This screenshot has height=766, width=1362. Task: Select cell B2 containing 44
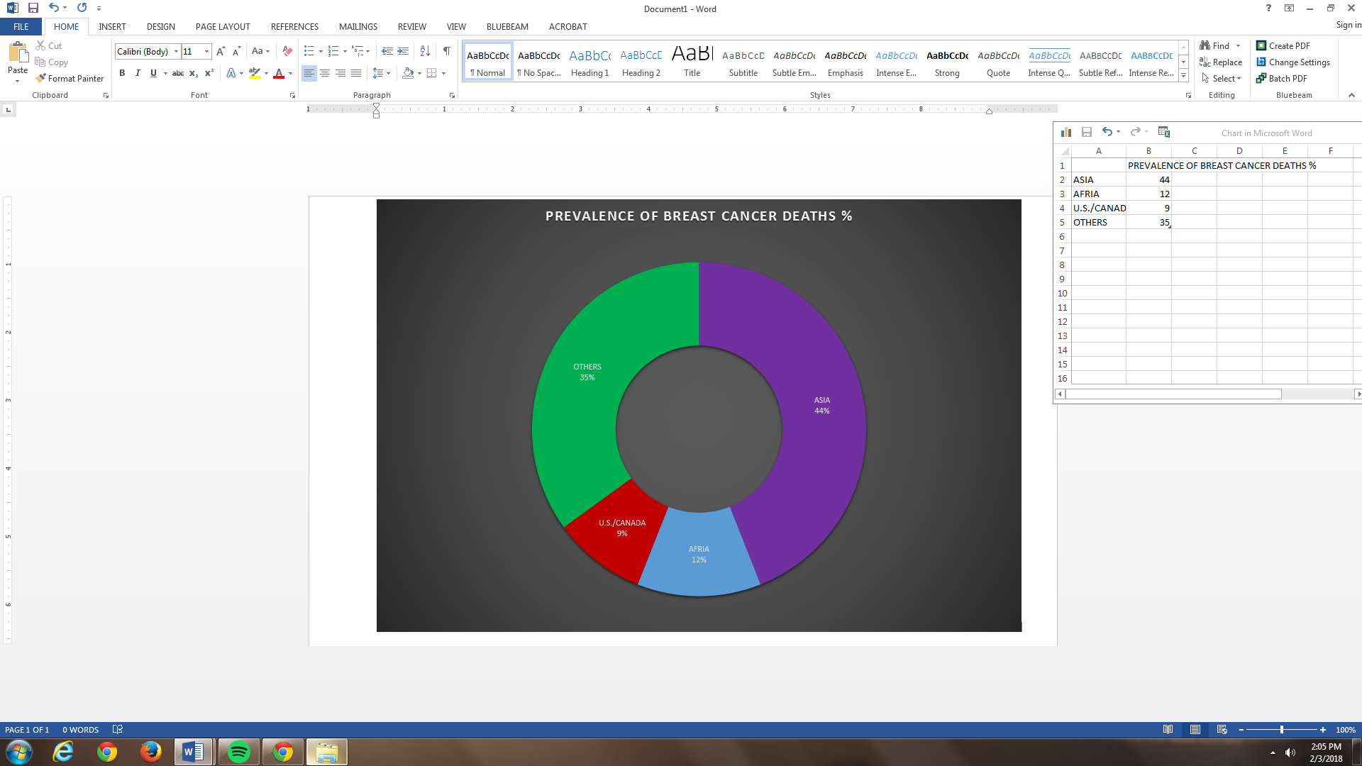pyautogui.click(x=1148, y=179)
